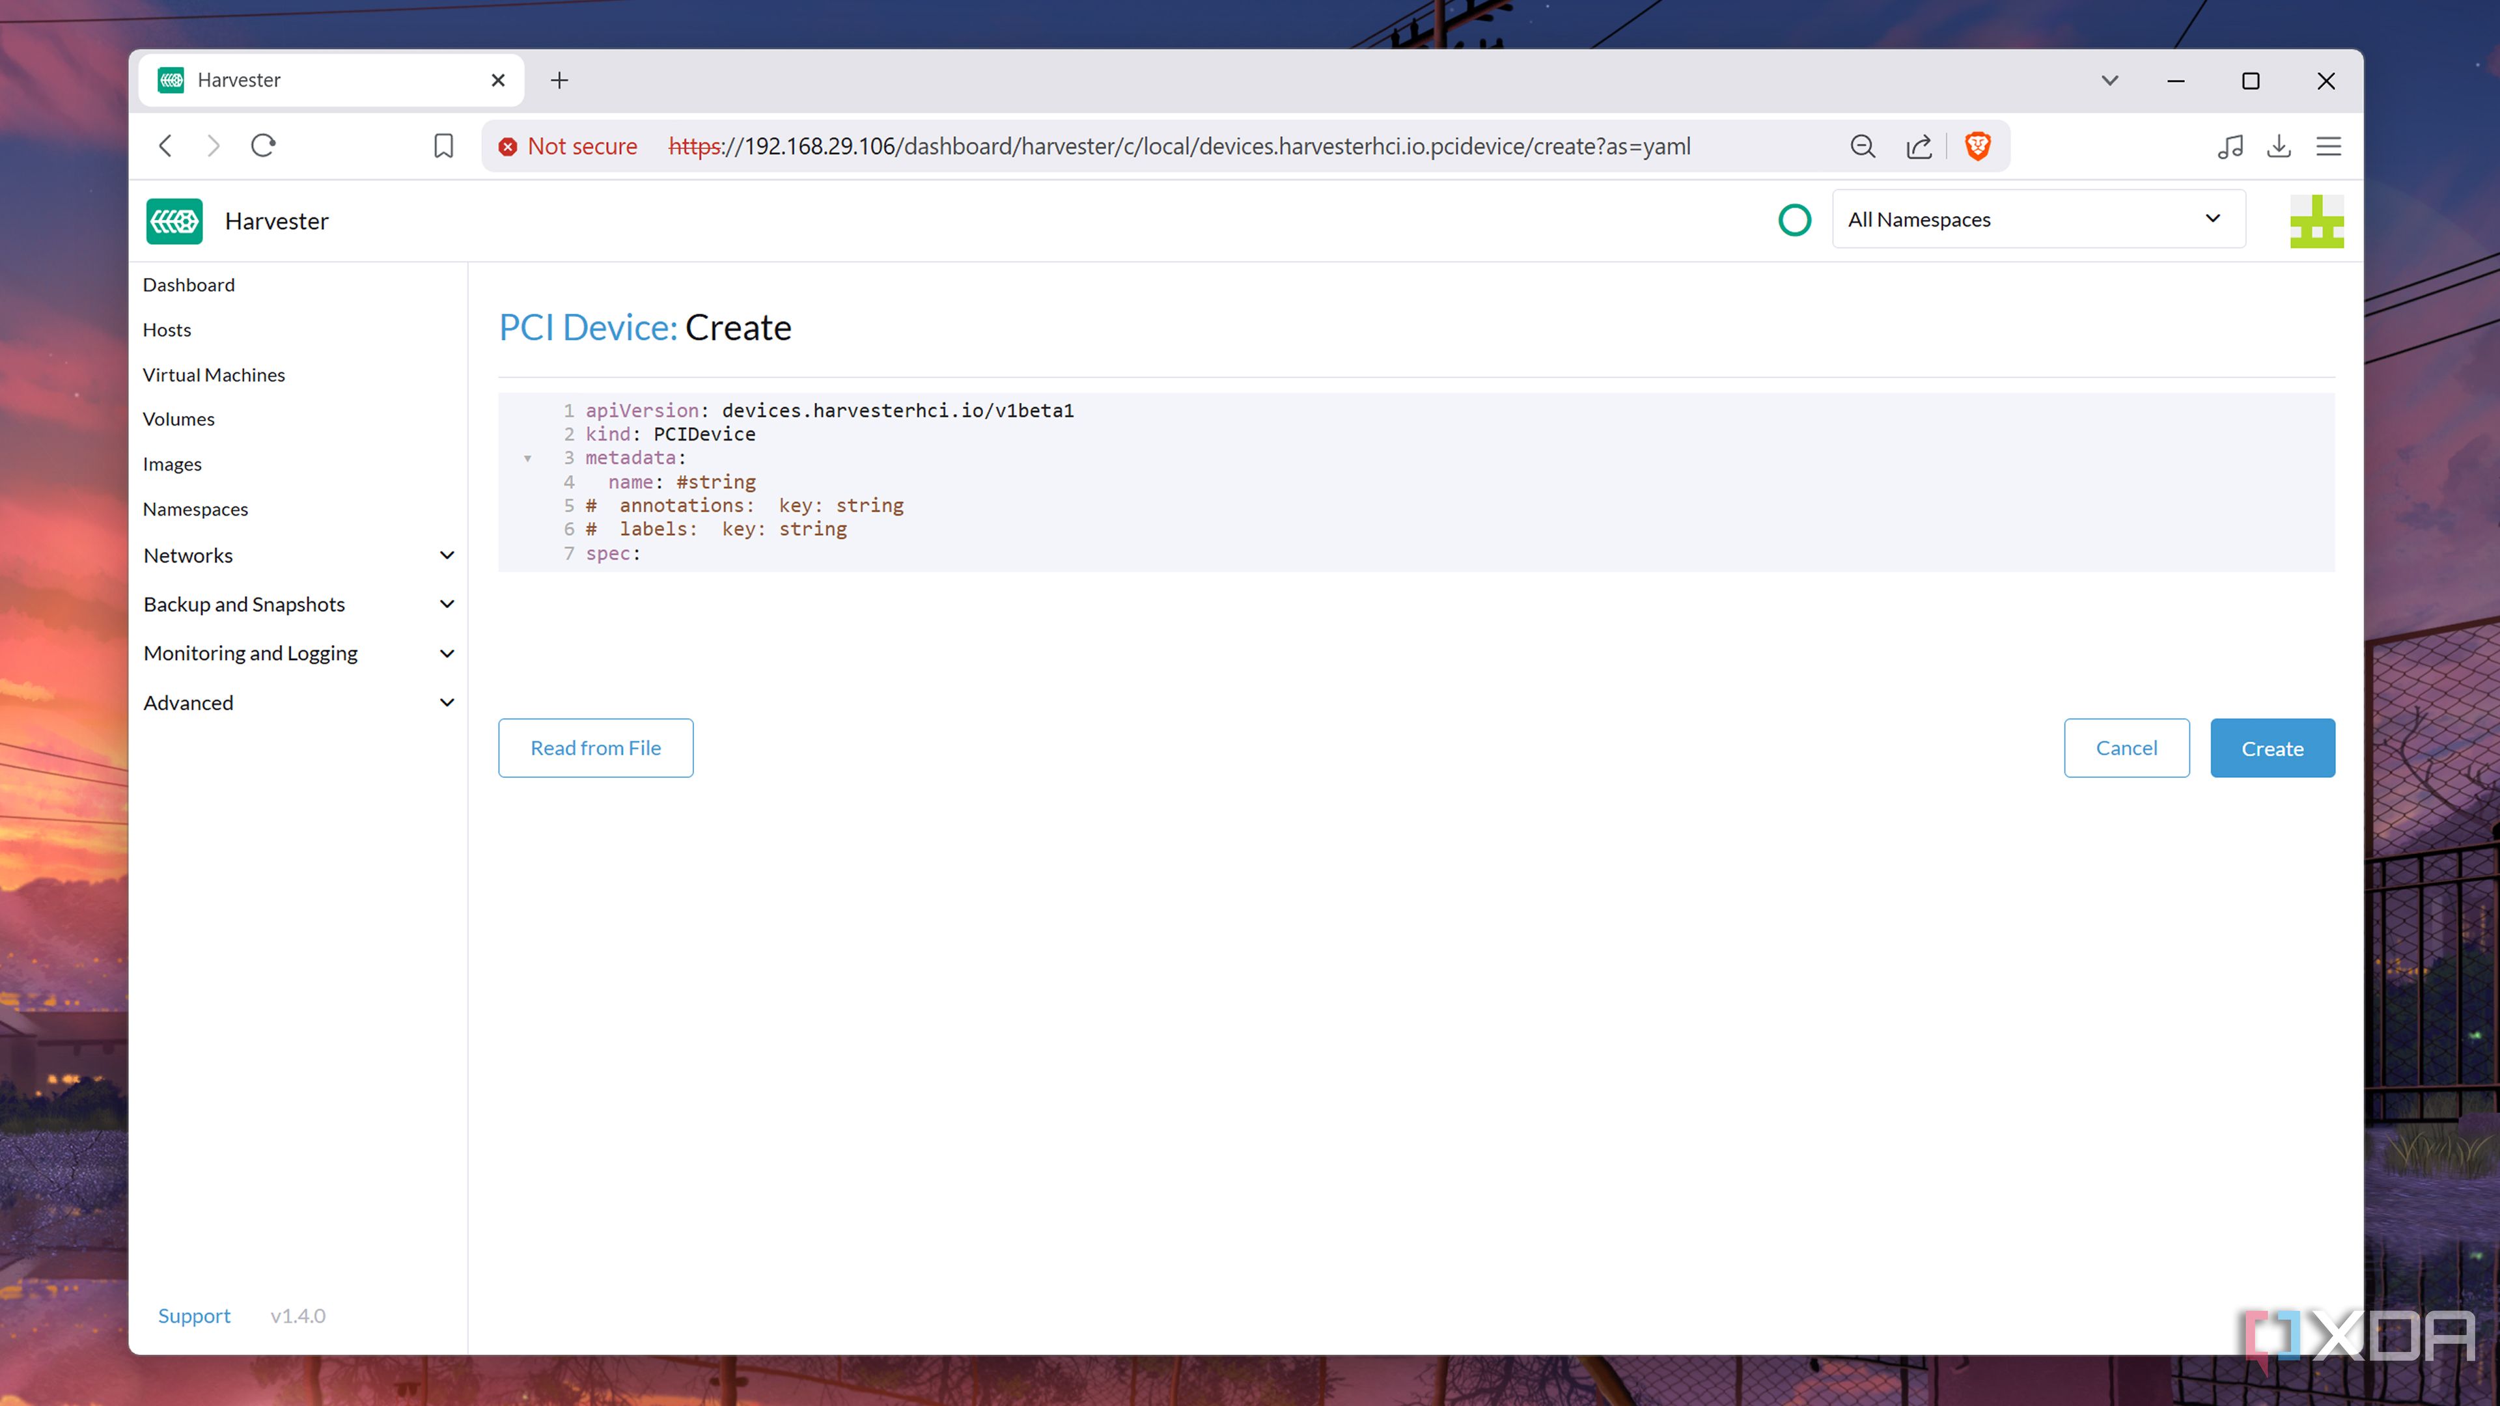Select the Harvester tab title
Viewport: 2500px width, 1406px height.
[x=239, y=81]
